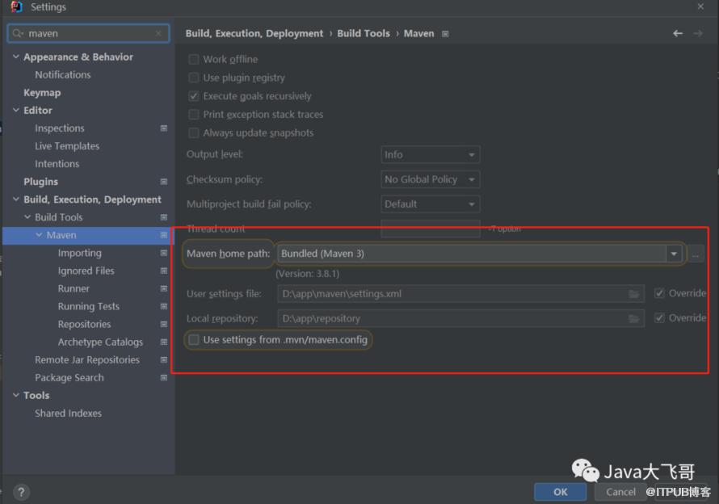Click the project-level icon beside Maven breadcrumb
Viewport: 719px width, 504px height.
[445, 34]
